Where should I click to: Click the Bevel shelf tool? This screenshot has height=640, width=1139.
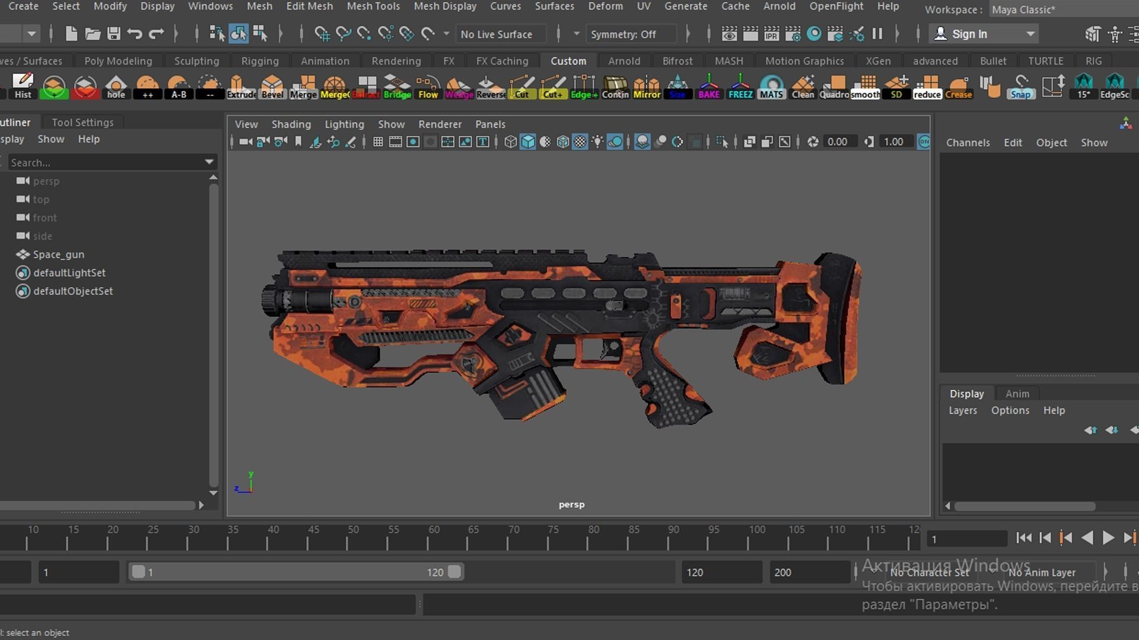[272, 87]
